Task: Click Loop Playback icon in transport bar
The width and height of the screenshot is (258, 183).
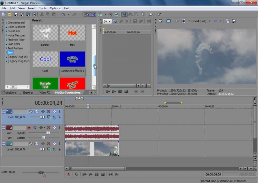Action: pyautogui.click(x=76, y=174)
